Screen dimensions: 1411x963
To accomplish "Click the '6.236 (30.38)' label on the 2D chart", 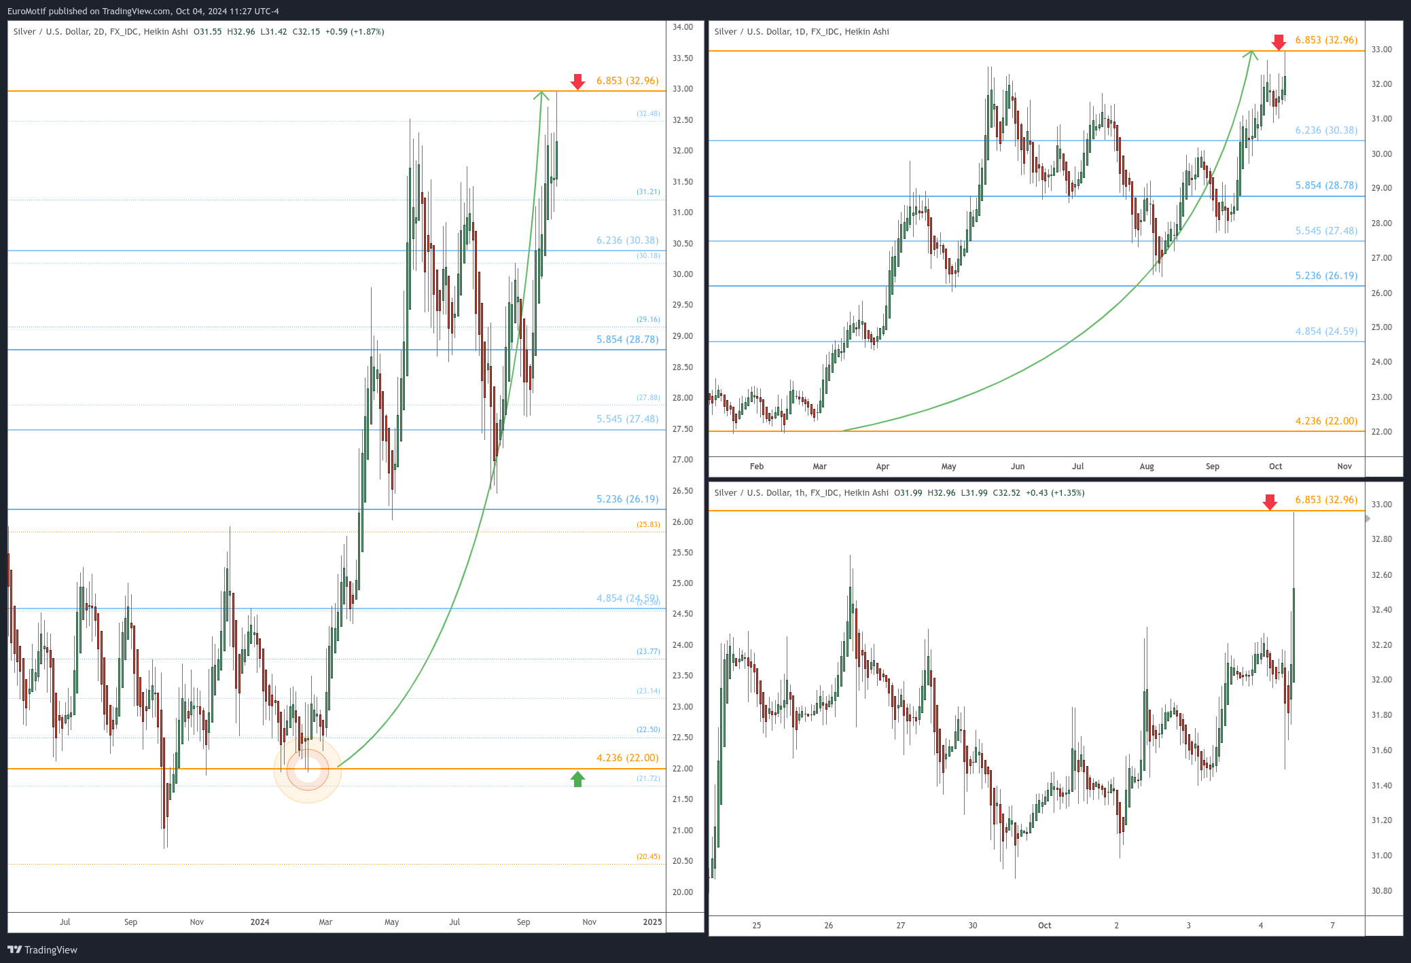I will [x=628, y=240].
